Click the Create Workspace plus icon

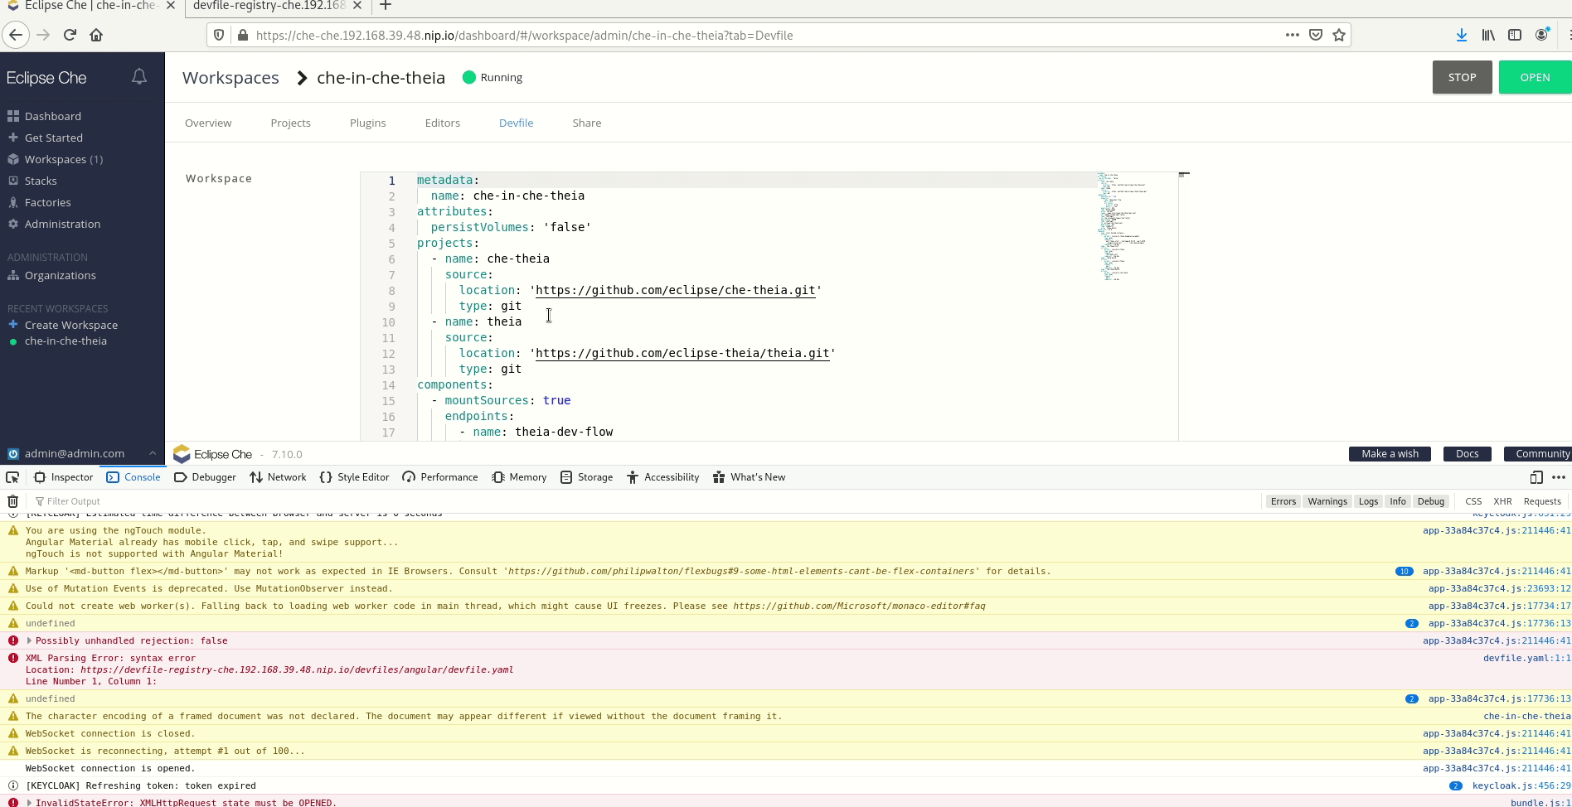pyautogui.click(x=12, y=324)
